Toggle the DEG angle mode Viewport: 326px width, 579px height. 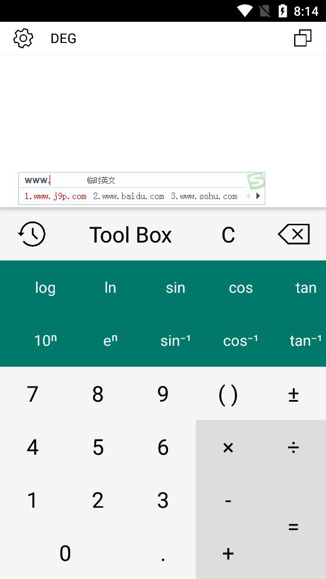(63, 38)
